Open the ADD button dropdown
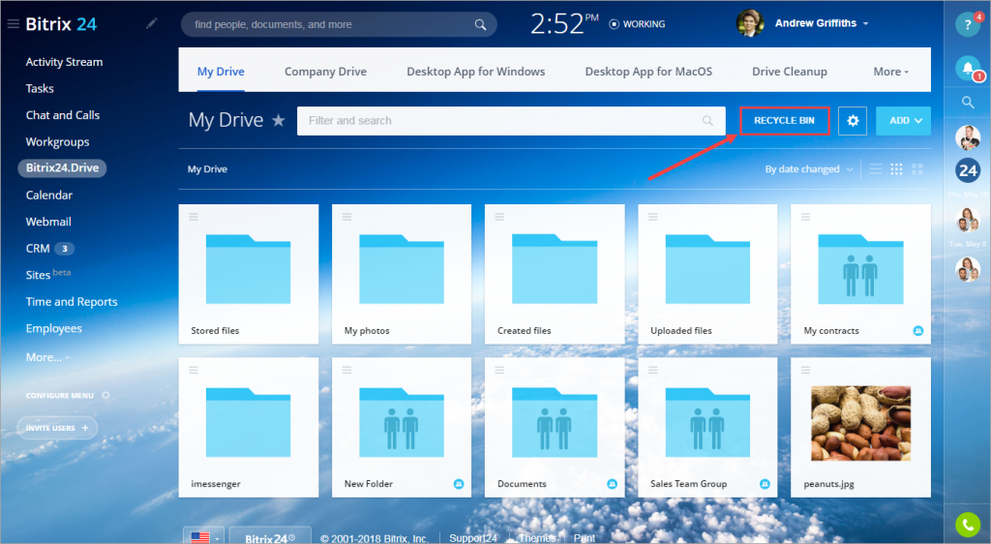Viewport: 991px width, 544px height. tap(903, 121)
